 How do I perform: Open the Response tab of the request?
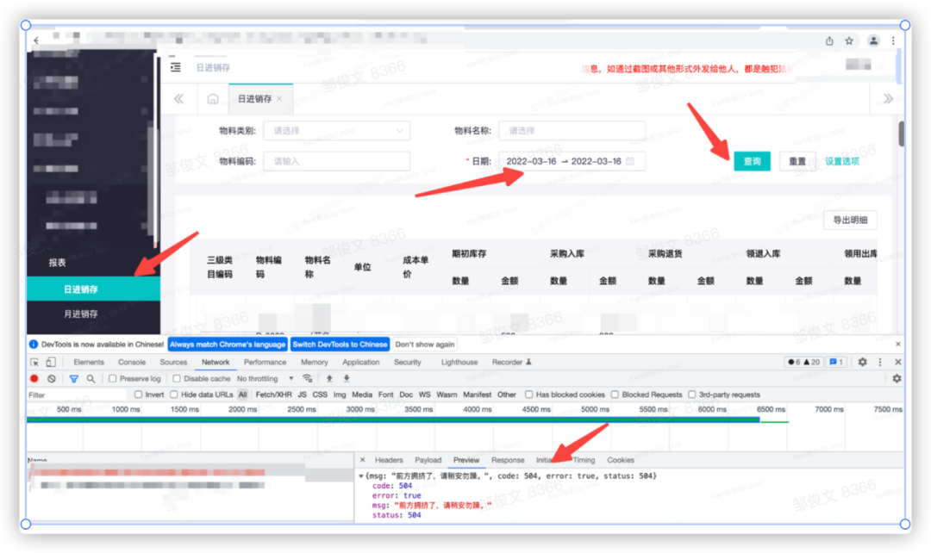pyautogui.click(x=508, y=460)
